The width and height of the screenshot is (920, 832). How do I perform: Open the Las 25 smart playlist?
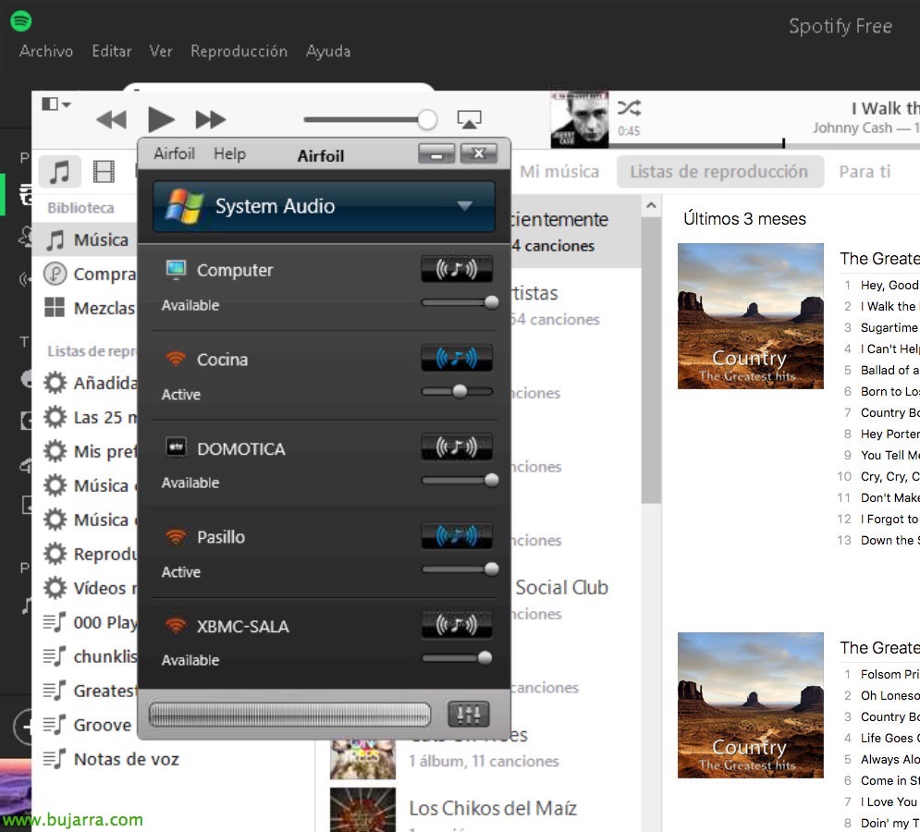91,418
